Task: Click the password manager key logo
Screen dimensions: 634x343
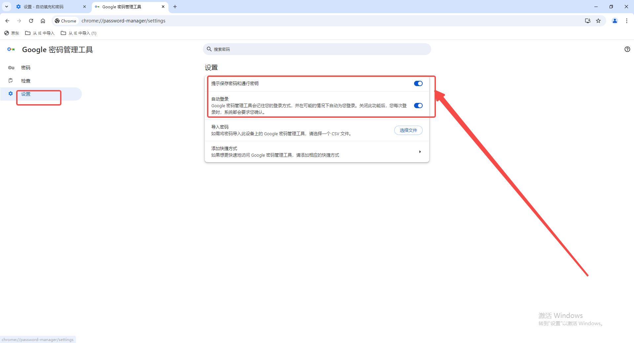Action: tap(11, 49)
